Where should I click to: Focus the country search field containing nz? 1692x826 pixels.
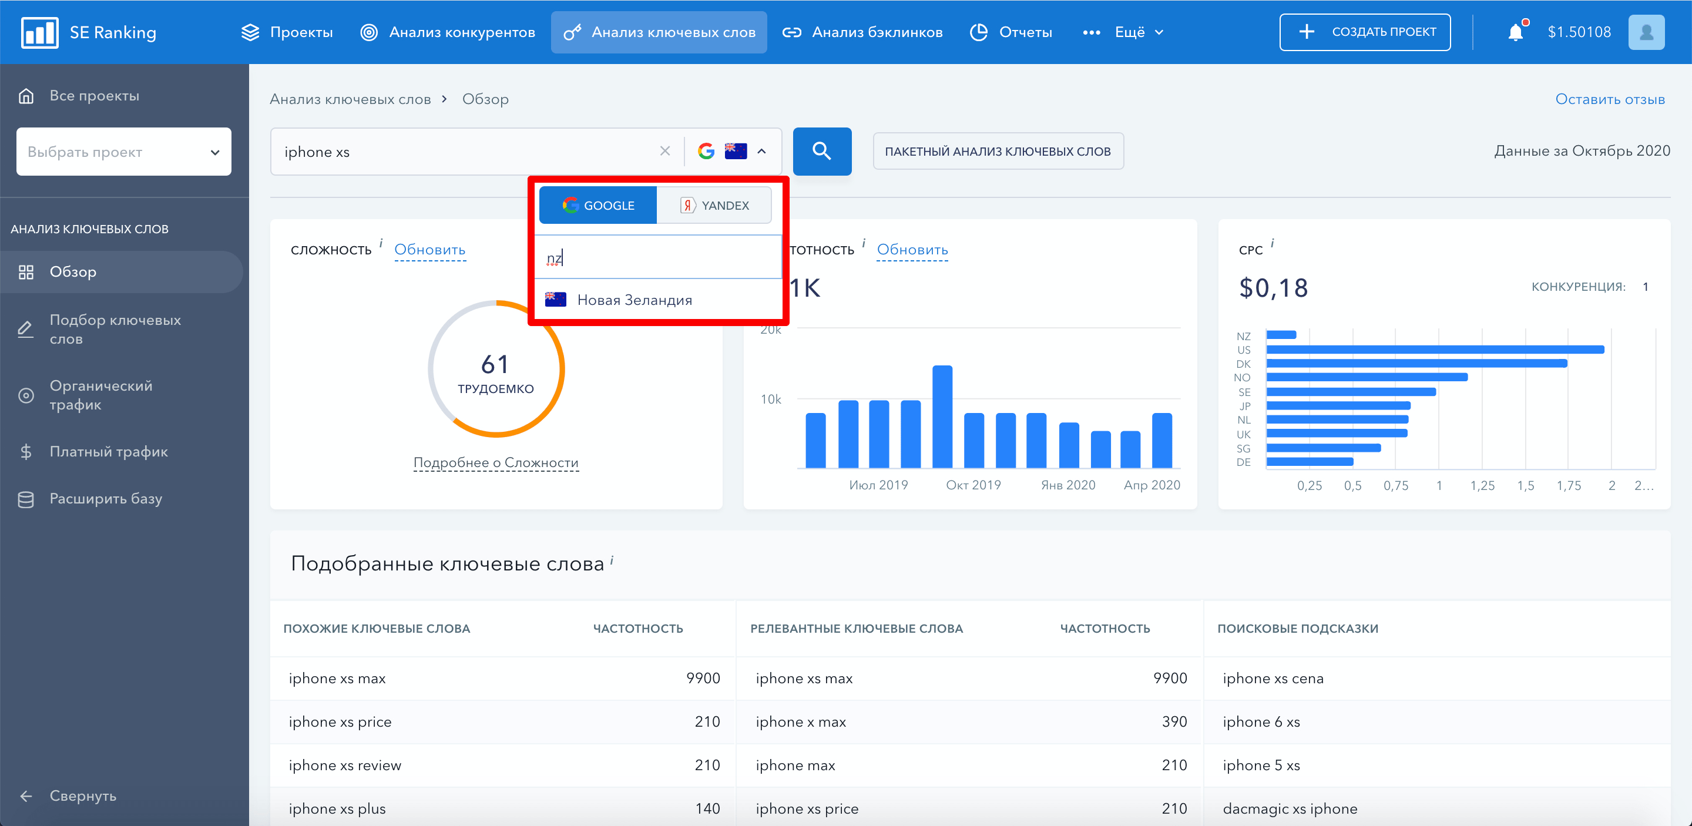(x=659, y=257)
